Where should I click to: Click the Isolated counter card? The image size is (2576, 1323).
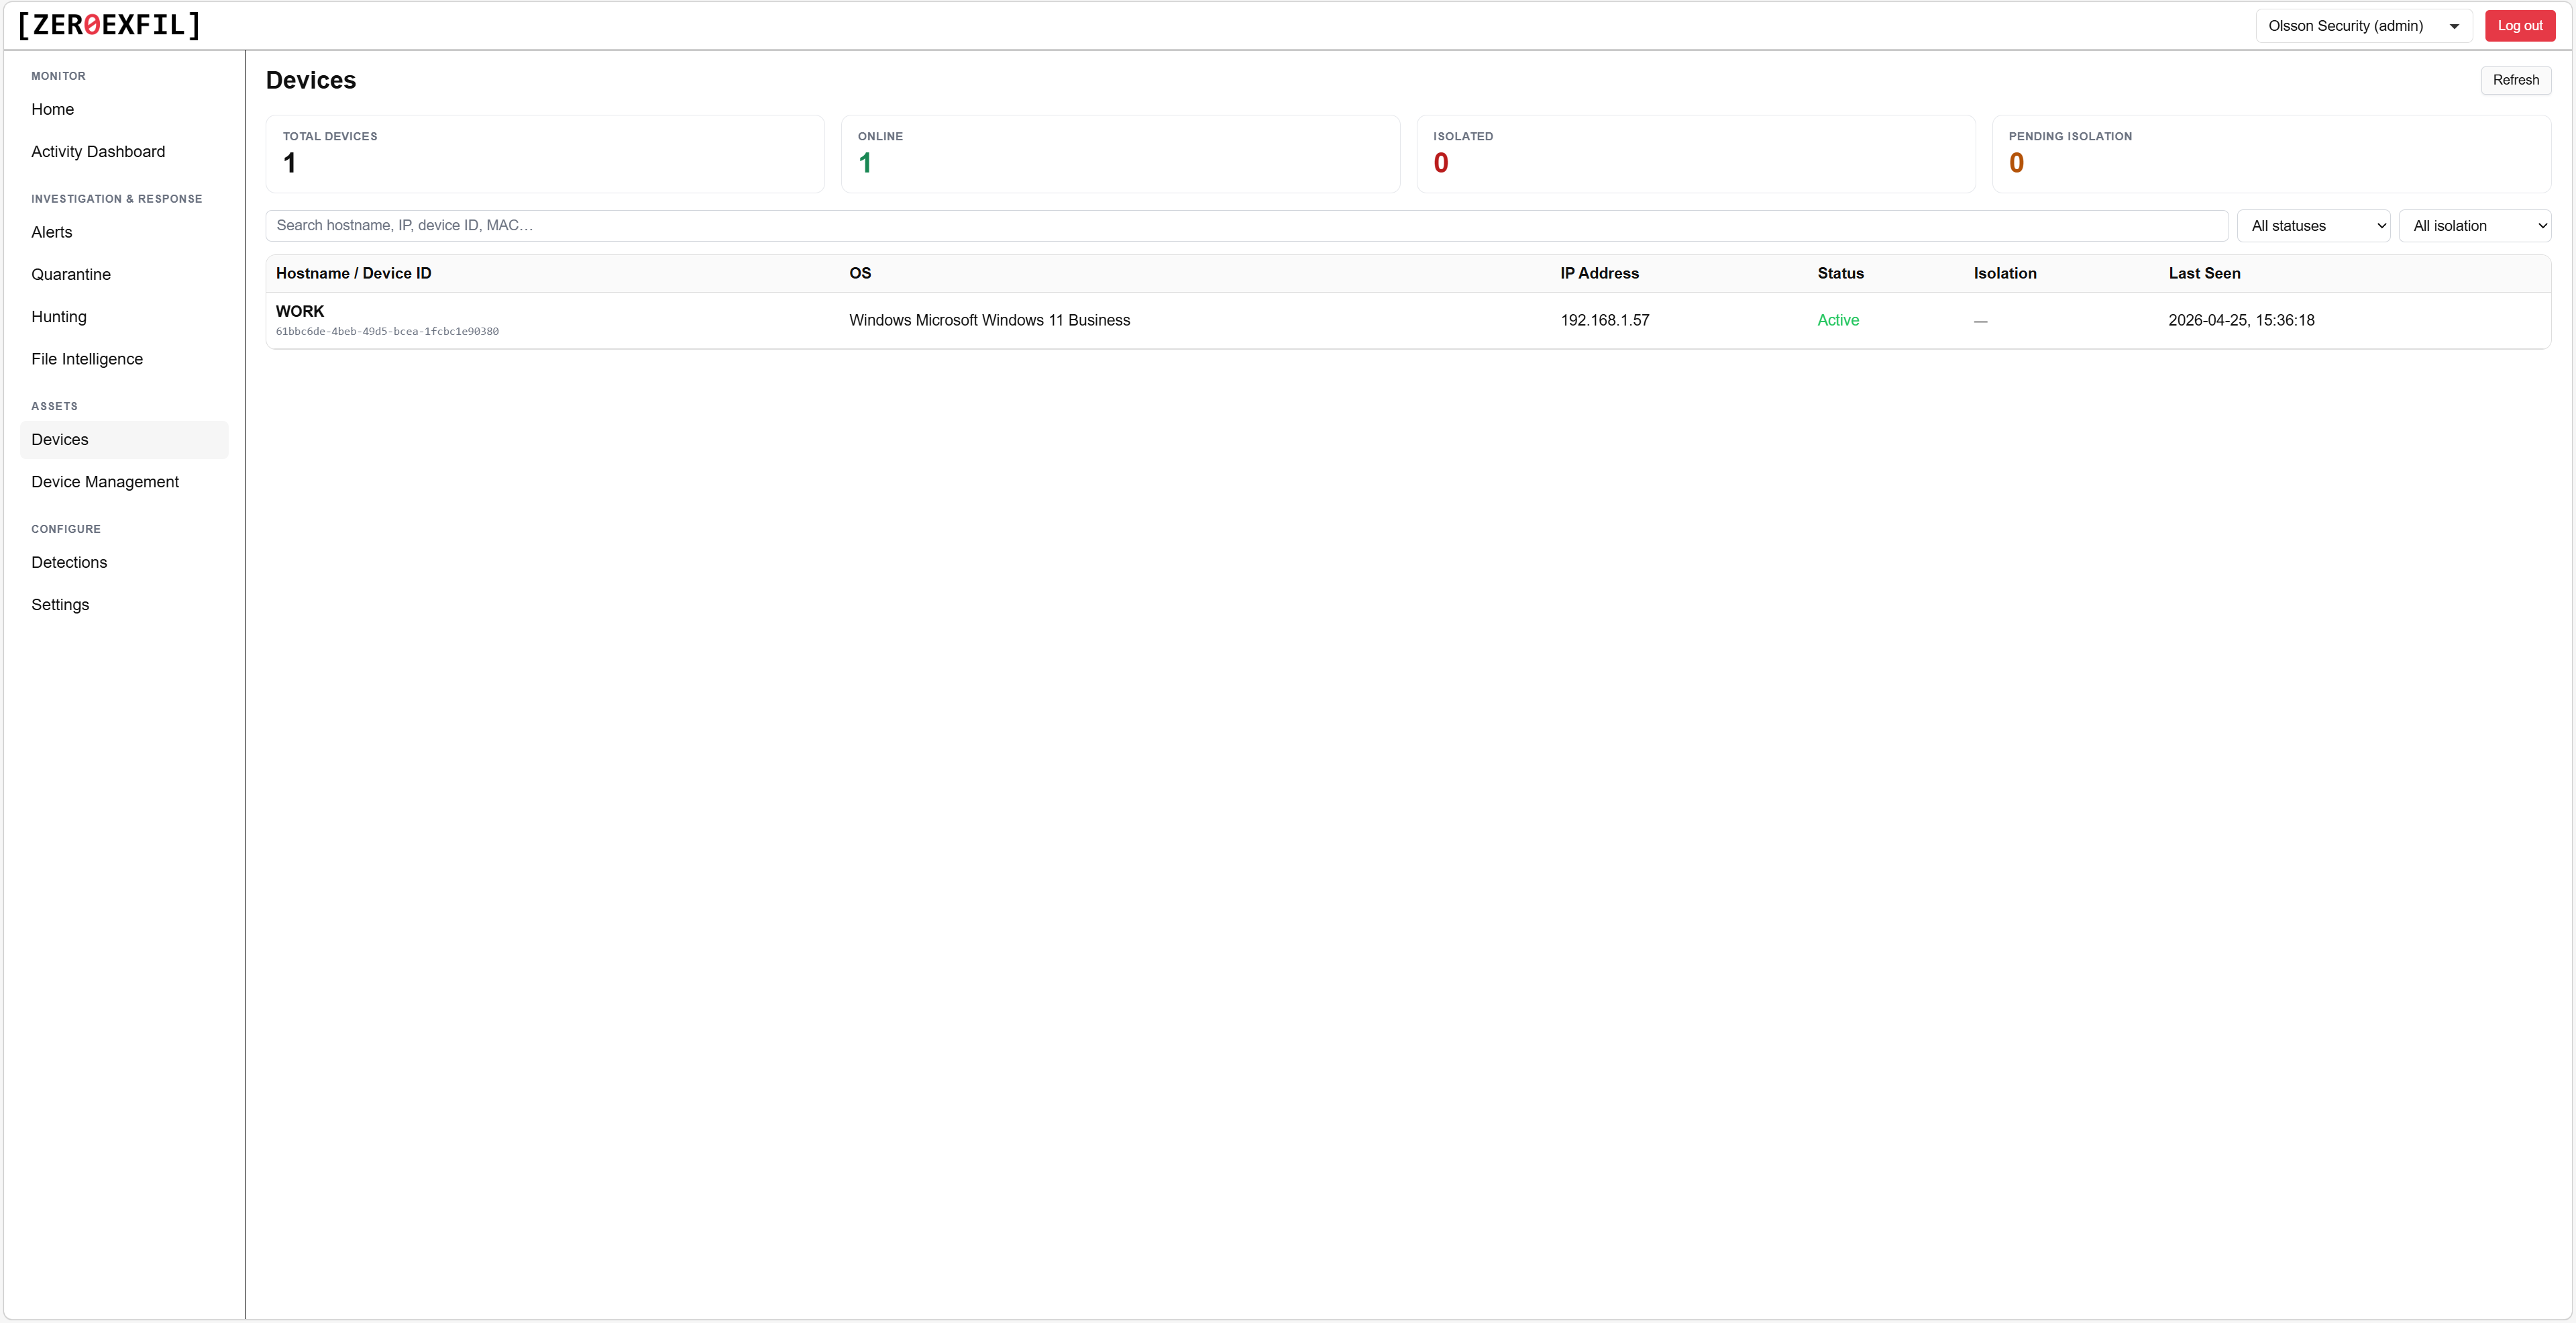tap(1695, 153)
